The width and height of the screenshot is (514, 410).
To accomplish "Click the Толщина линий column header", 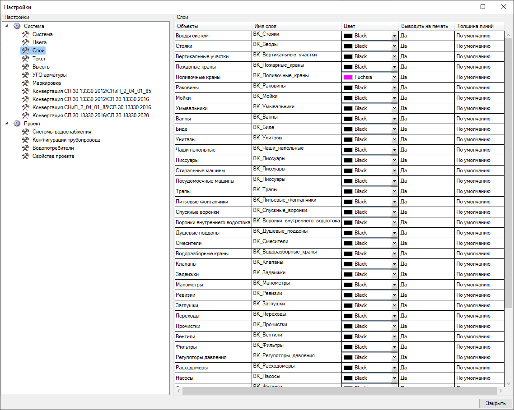I will 479,26.
